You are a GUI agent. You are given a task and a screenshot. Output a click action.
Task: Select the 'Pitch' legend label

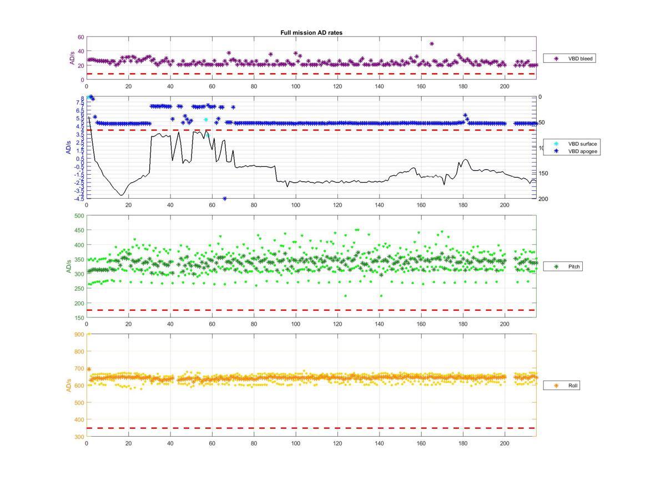coord(574,267)
